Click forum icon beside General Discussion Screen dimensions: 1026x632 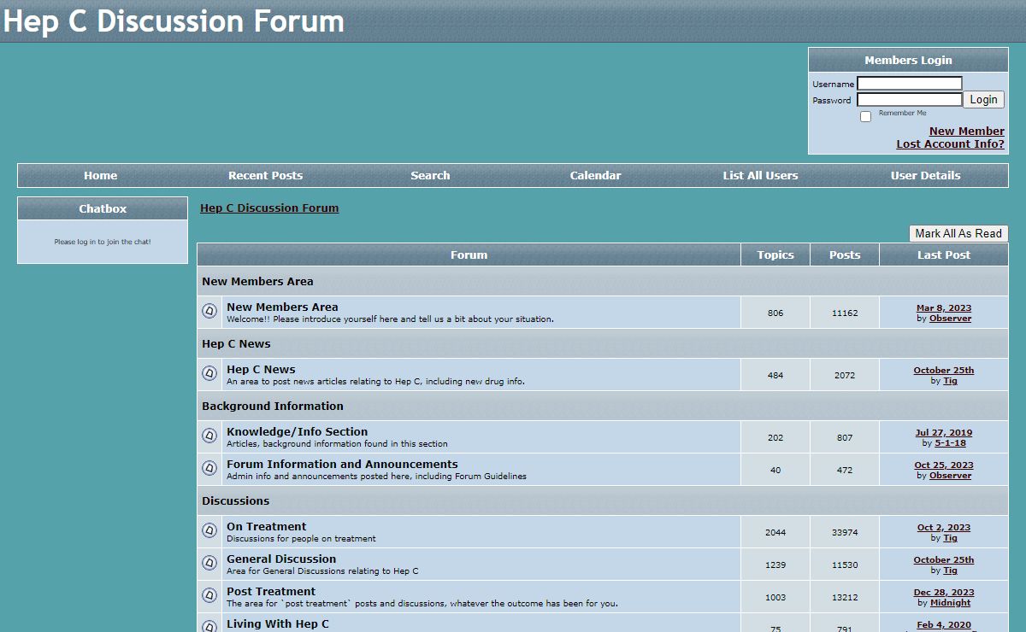(x=209, y=564)
